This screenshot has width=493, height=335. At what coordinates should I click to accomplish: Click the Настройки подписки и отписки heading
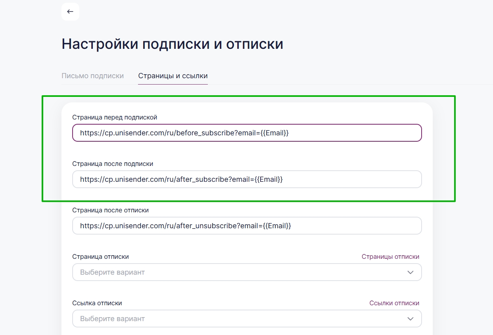pos(173,44)
